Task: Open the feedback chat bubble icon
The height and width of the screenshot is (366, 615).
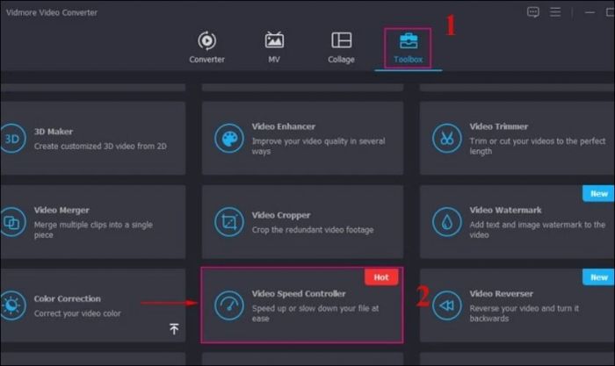Action: tap(532, 12)
